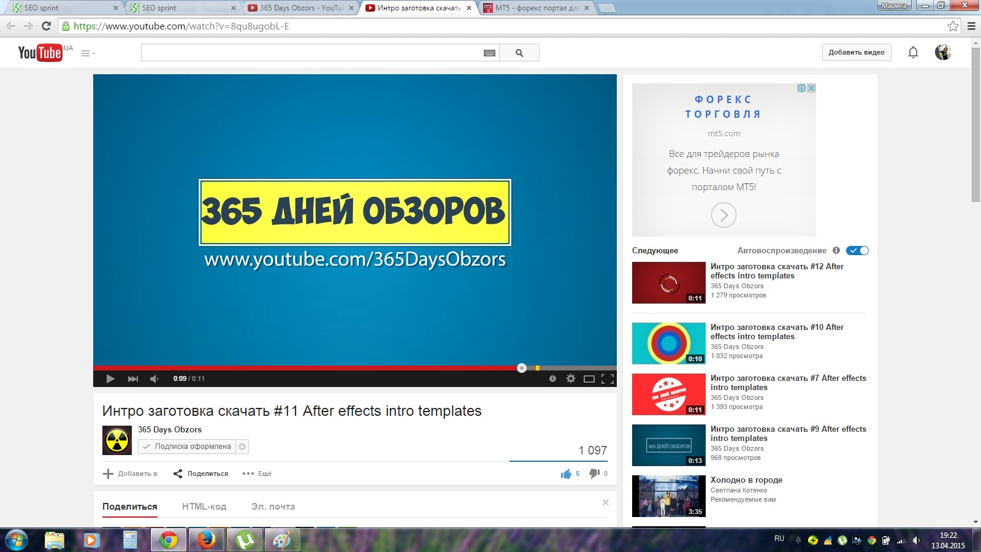Skip to the next video in player
Image resolution: width=981 pixels, height=552 pixels.
click(132, 378)
